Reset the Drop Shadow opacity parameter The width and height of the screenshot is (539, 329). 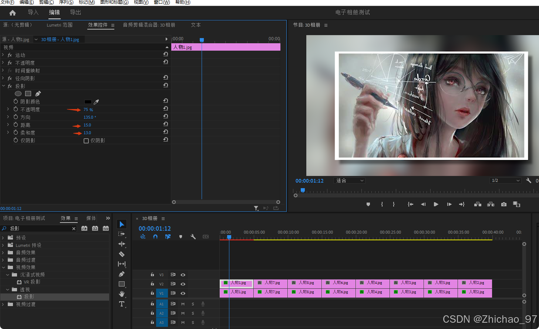pos(166,109)
